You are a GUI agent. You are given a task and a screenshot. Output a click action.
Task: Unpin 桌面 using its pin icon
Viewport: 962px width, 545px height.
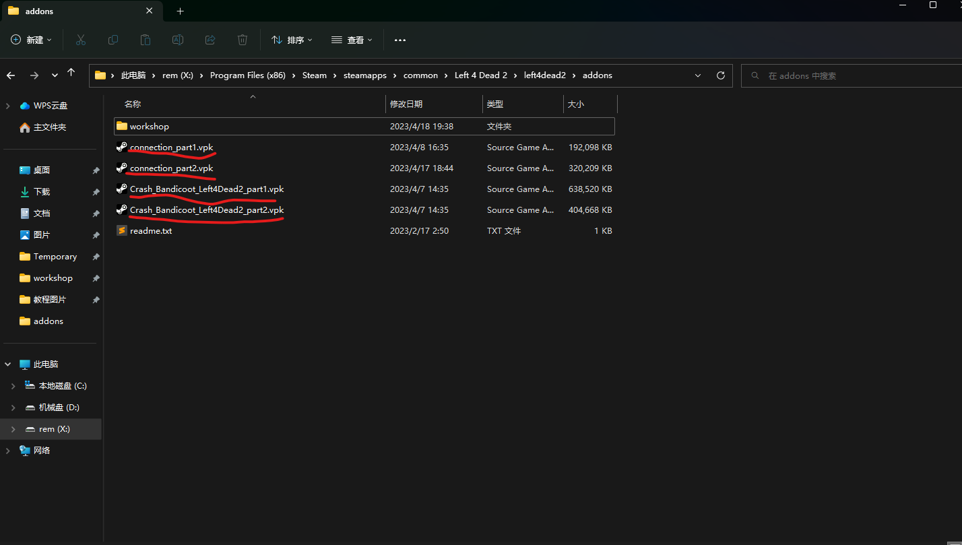(x=96, y=170)
